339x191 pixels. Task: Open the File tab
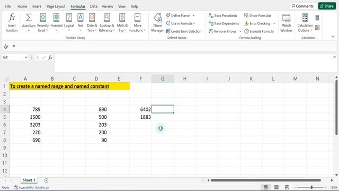8,6
